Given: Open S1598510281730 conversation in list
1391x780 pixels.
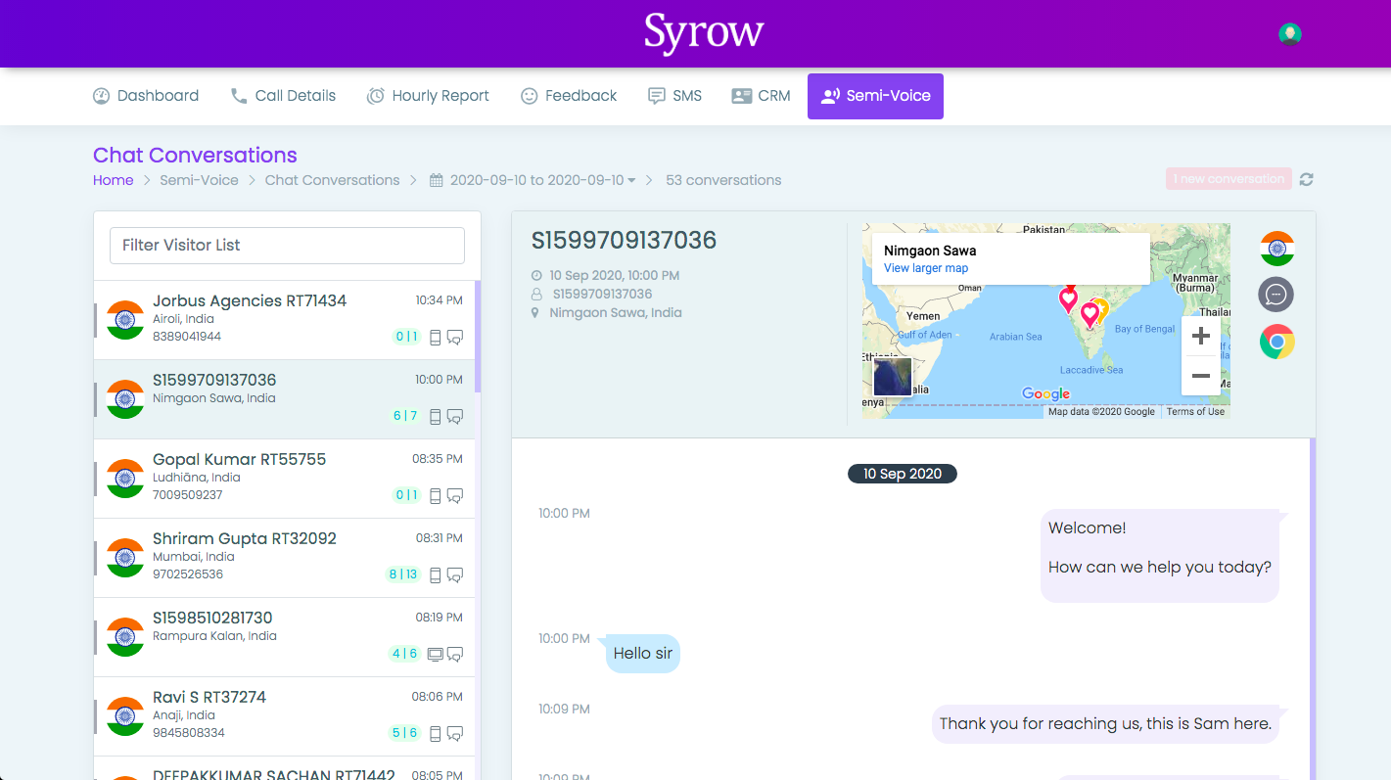Looking at the screenshot, I should pyautogui.click(x=284, y=637).
